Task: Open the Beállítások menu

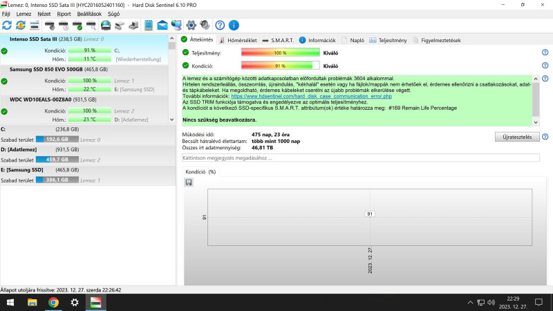Action: 89,14
